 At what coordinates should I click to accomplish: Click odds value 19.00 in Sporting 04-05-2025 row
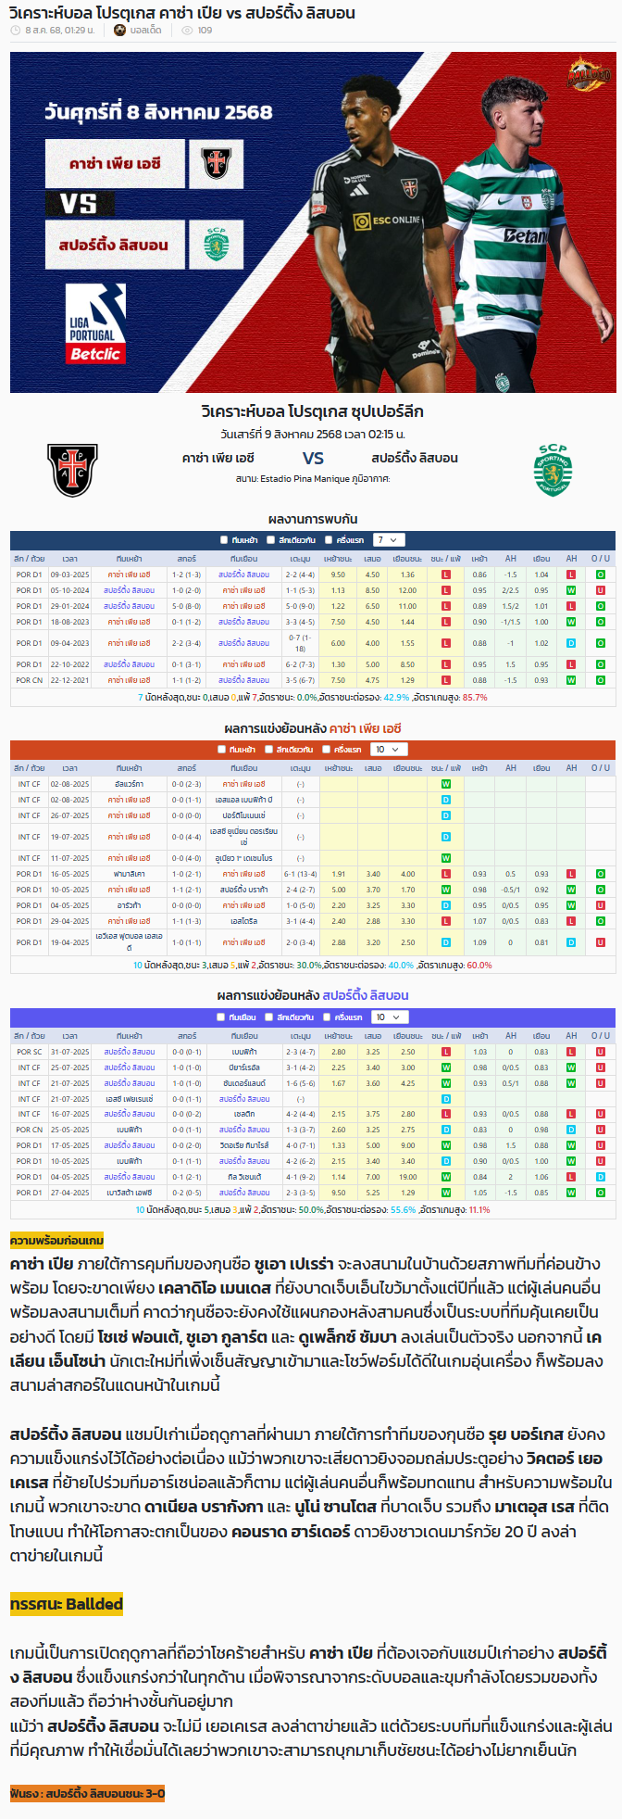tap(408, 1177)
